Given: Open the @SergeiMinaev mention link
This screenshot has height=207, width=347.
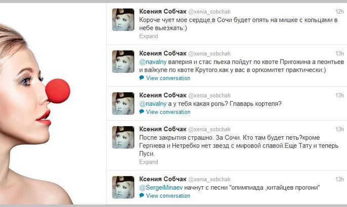Looking at the screenshot, I should [x=161, y=188].
